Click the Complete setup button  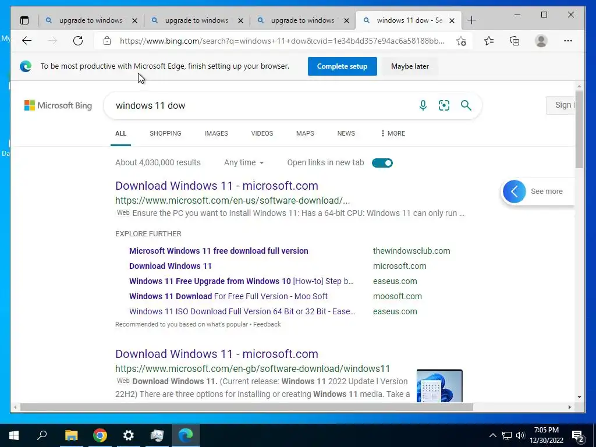342,66
